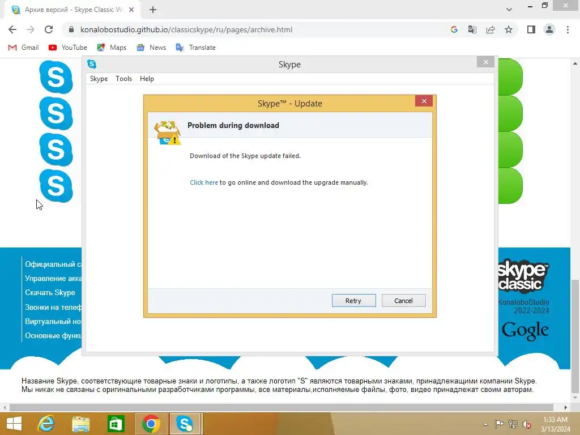Click the Skype Classic logo in footer
580x435 pixels.
coord(523,276)
